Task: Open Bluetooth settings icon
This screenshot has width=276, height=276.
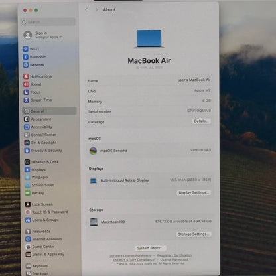Action: coord(25,57)
